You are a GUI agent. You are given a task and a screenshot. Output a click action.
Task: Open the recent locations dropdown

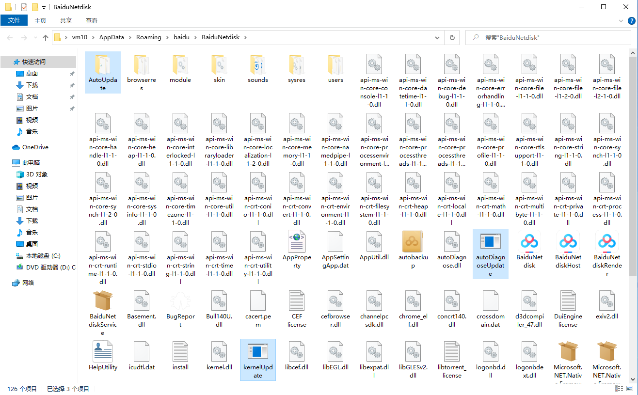click(x=36, y=37)
